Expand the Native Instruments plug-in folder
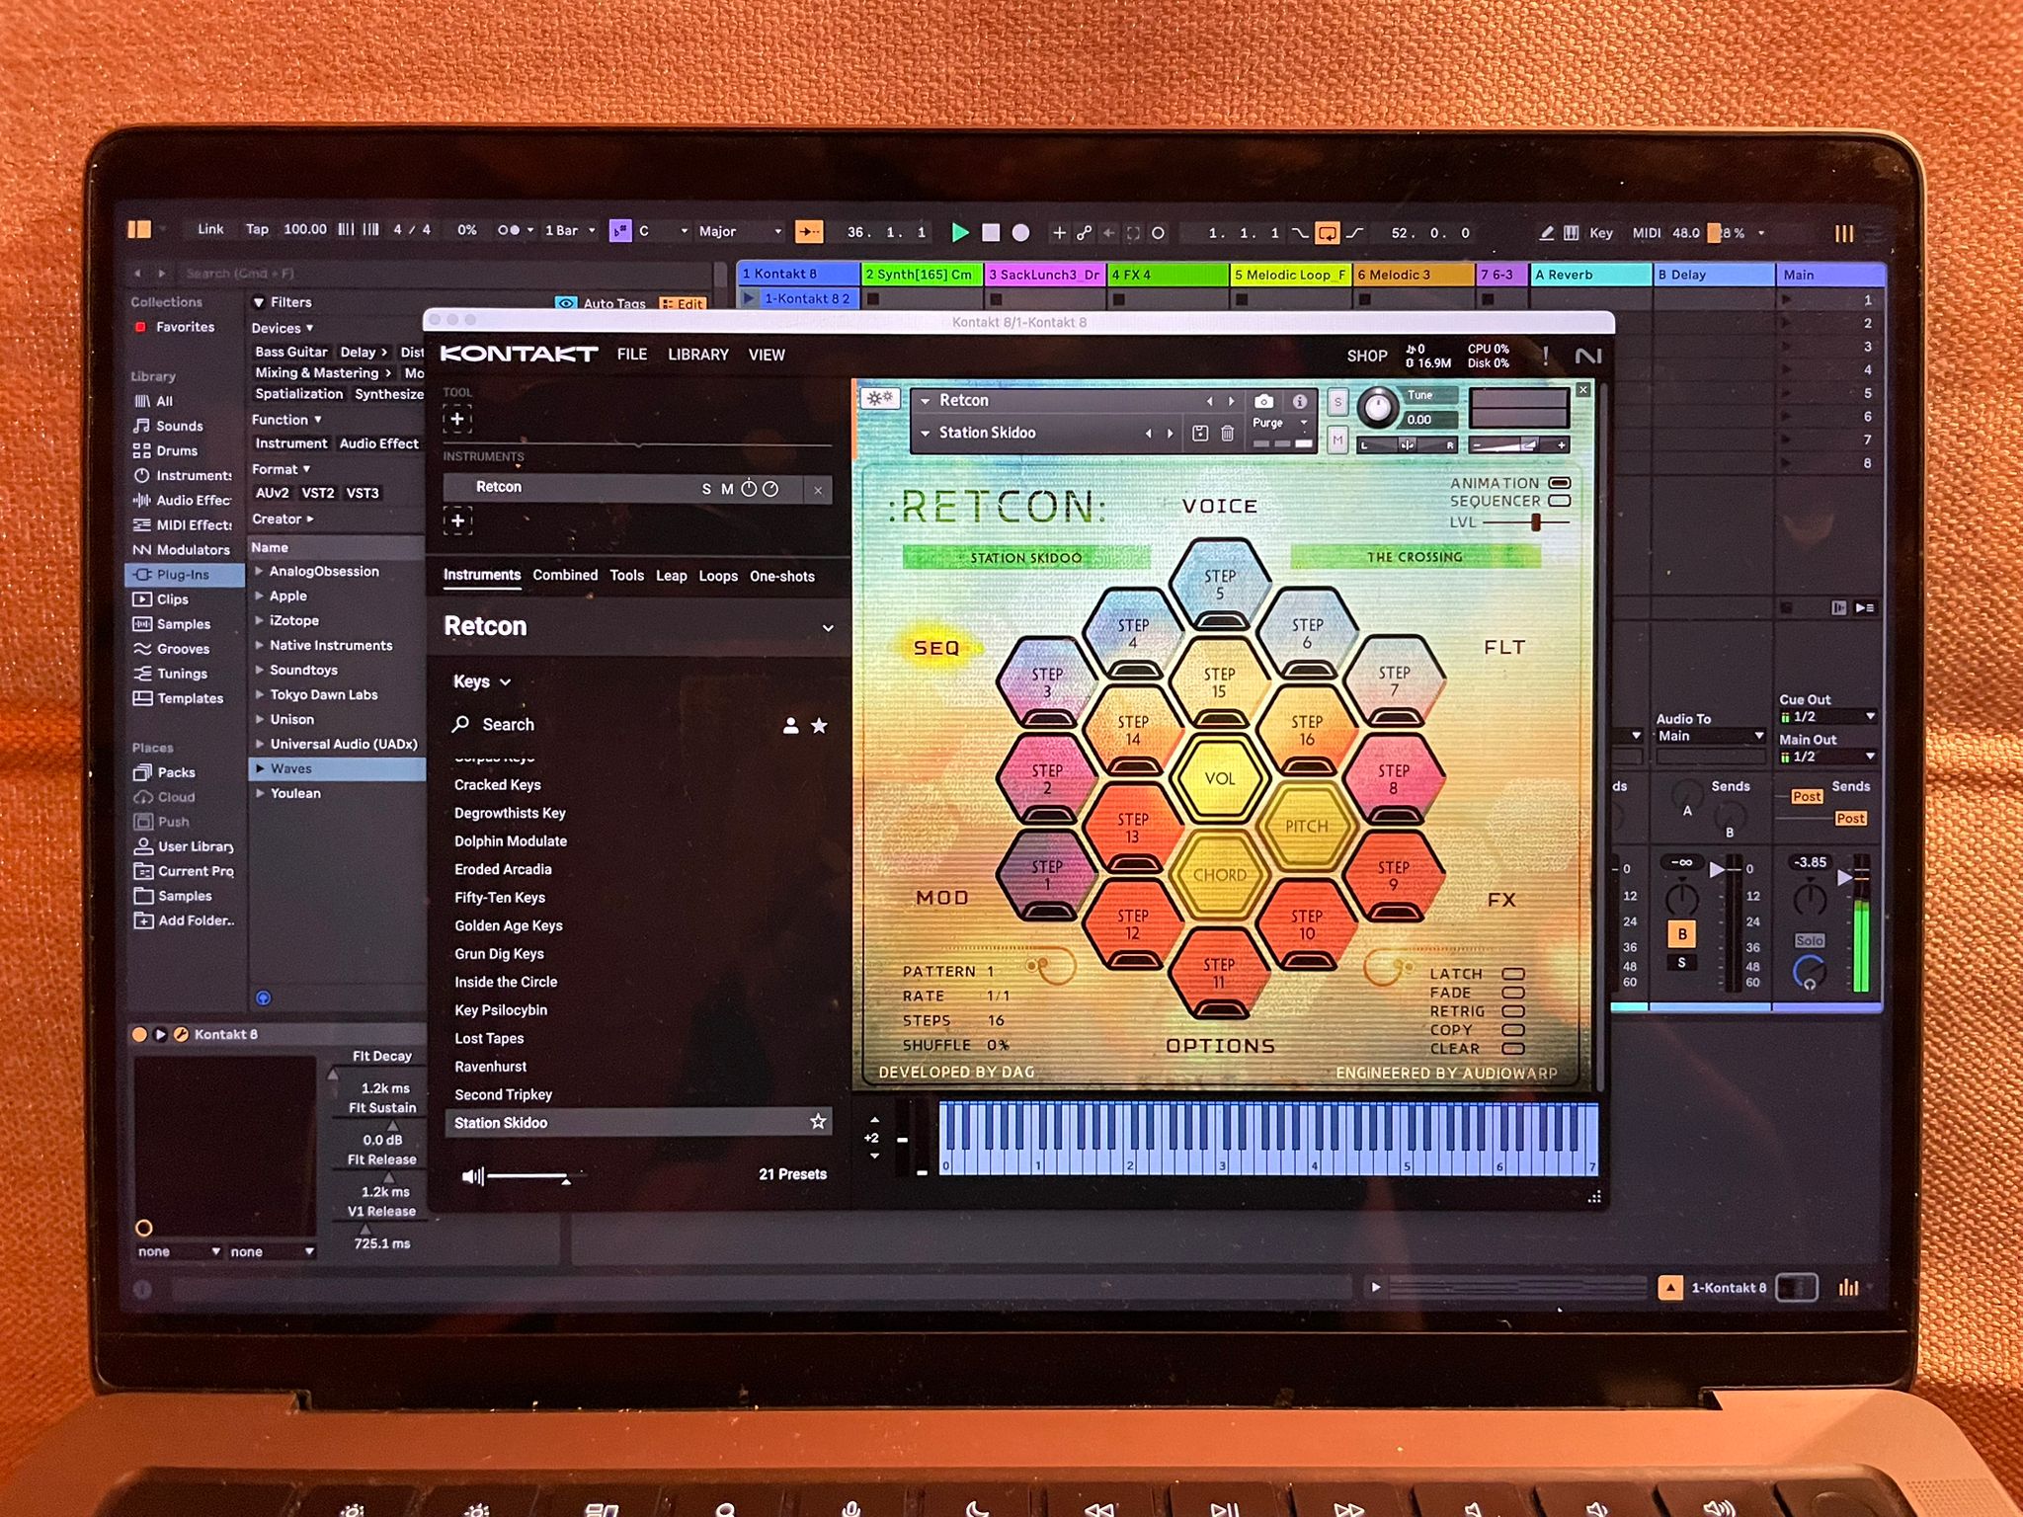Viewport: 2023px width, 1517px height. click(x=259, y=645)
